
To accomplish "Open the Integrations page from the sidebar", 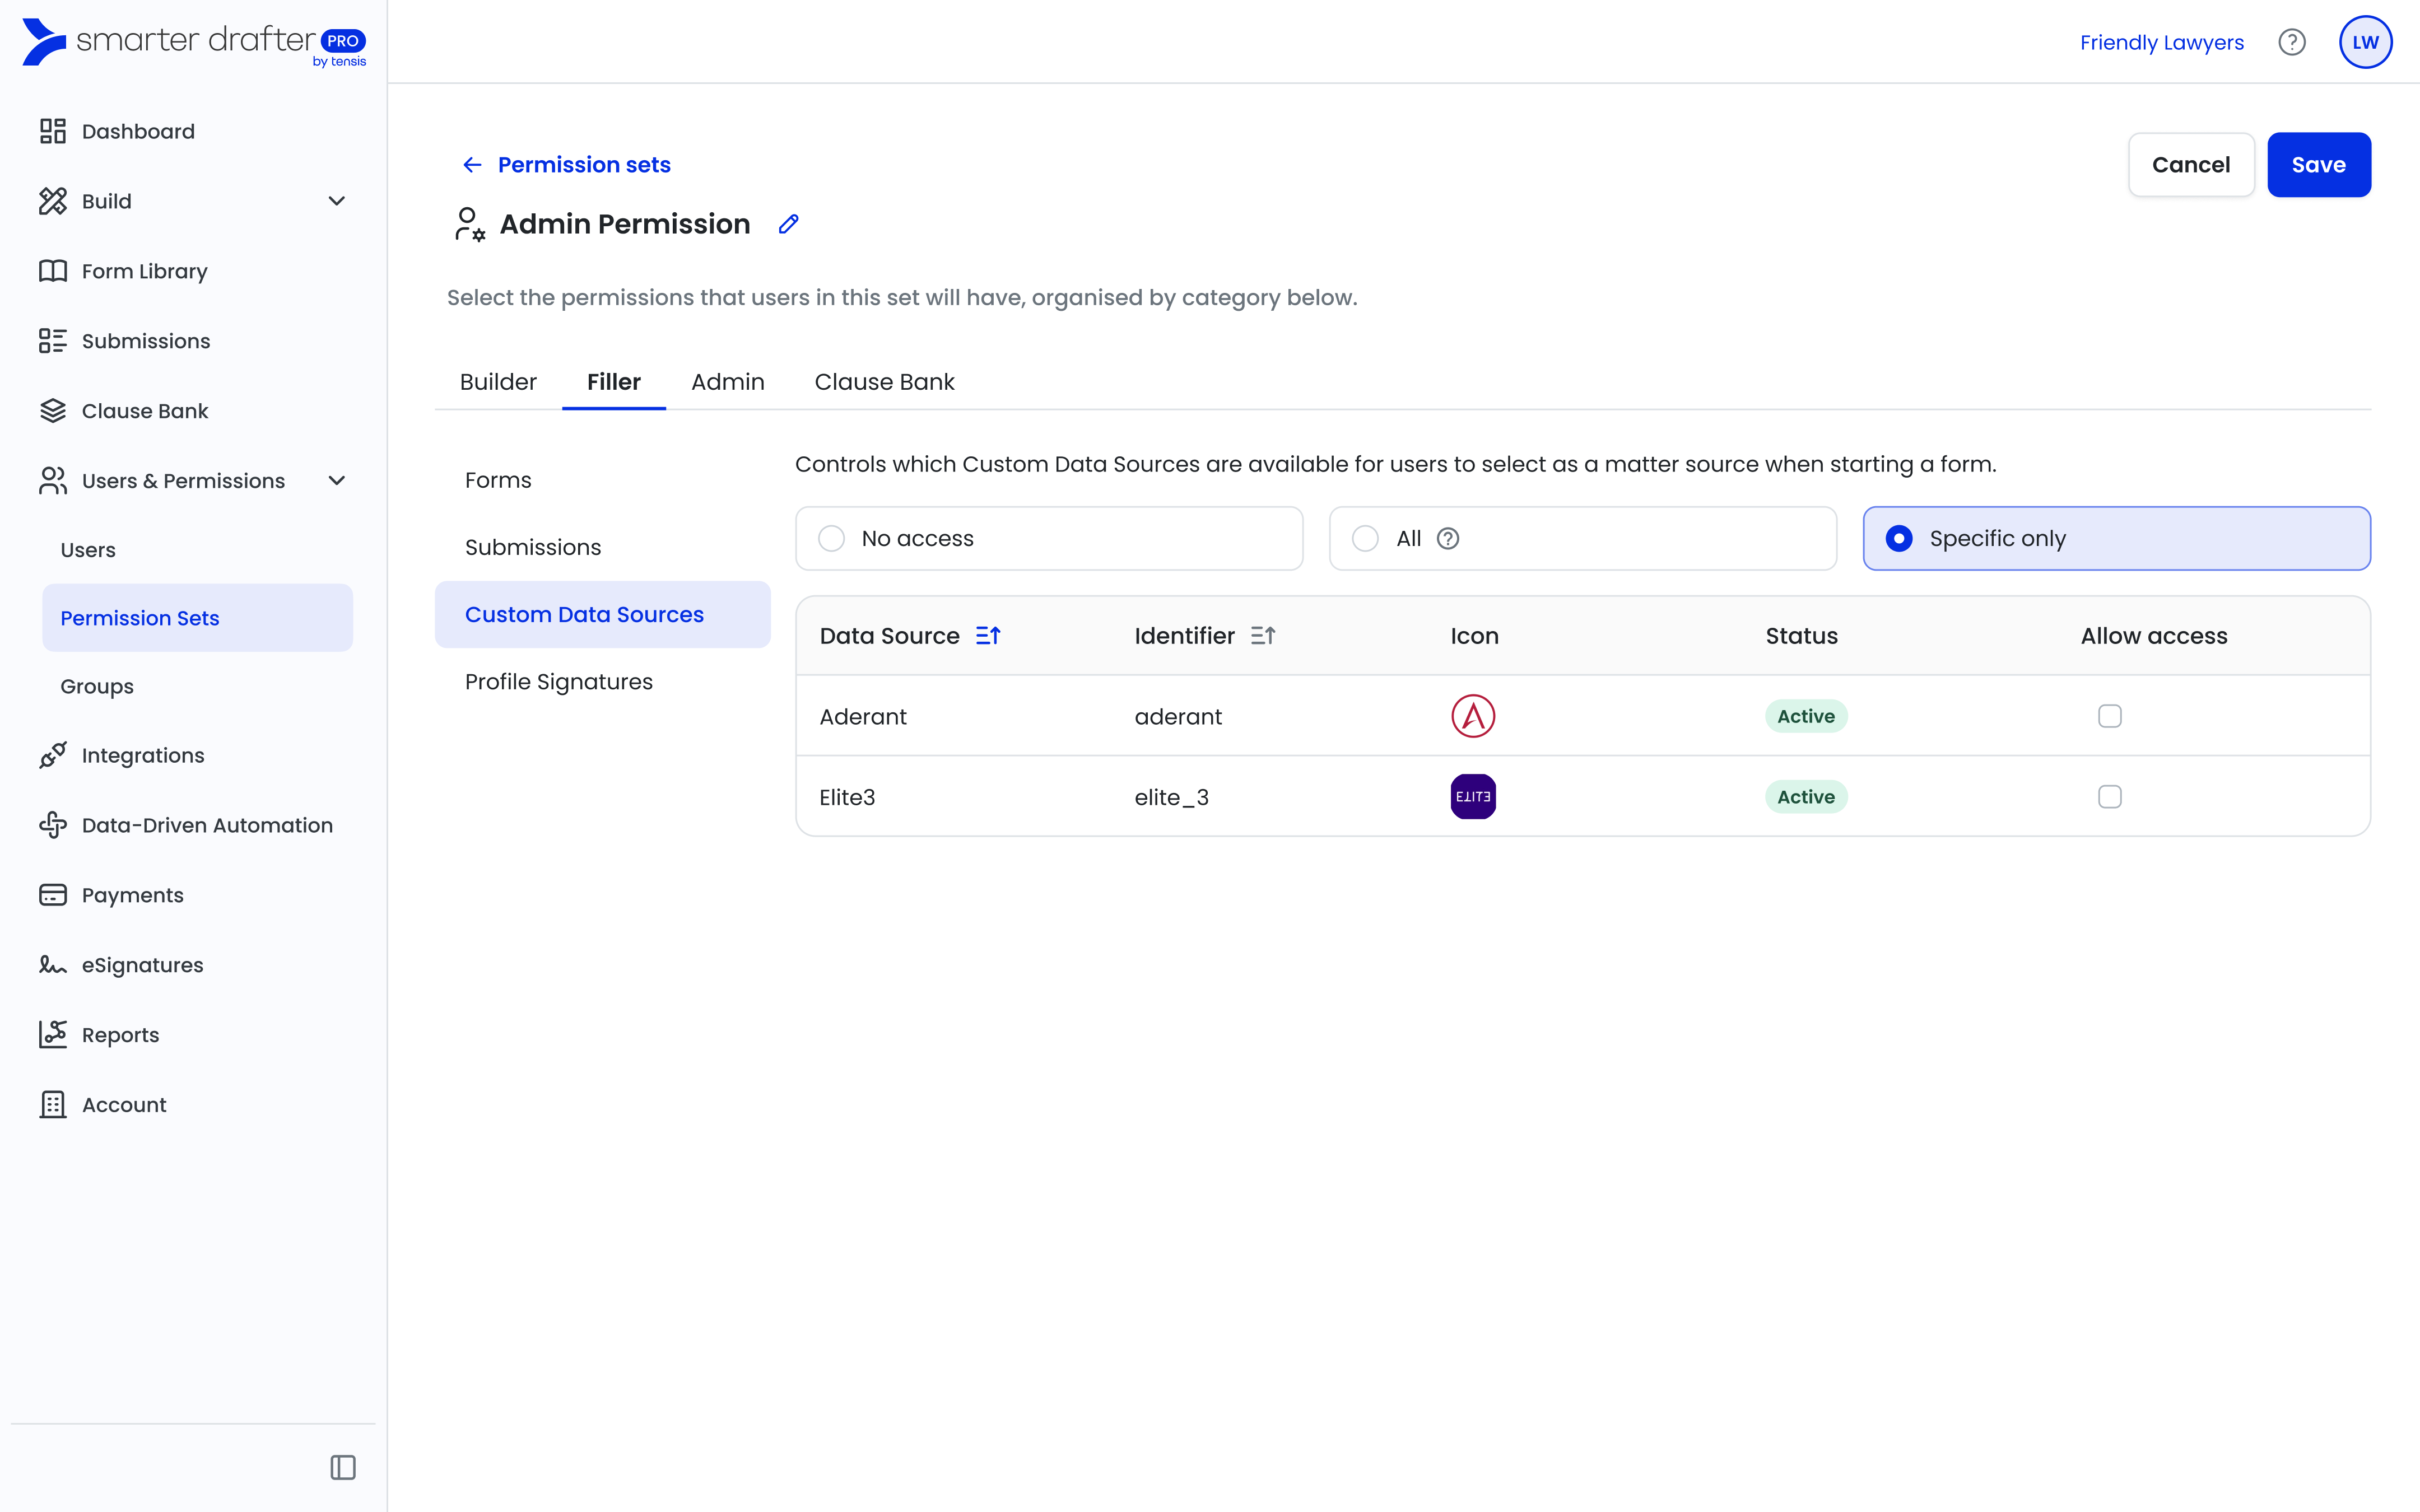I will 142,755.
